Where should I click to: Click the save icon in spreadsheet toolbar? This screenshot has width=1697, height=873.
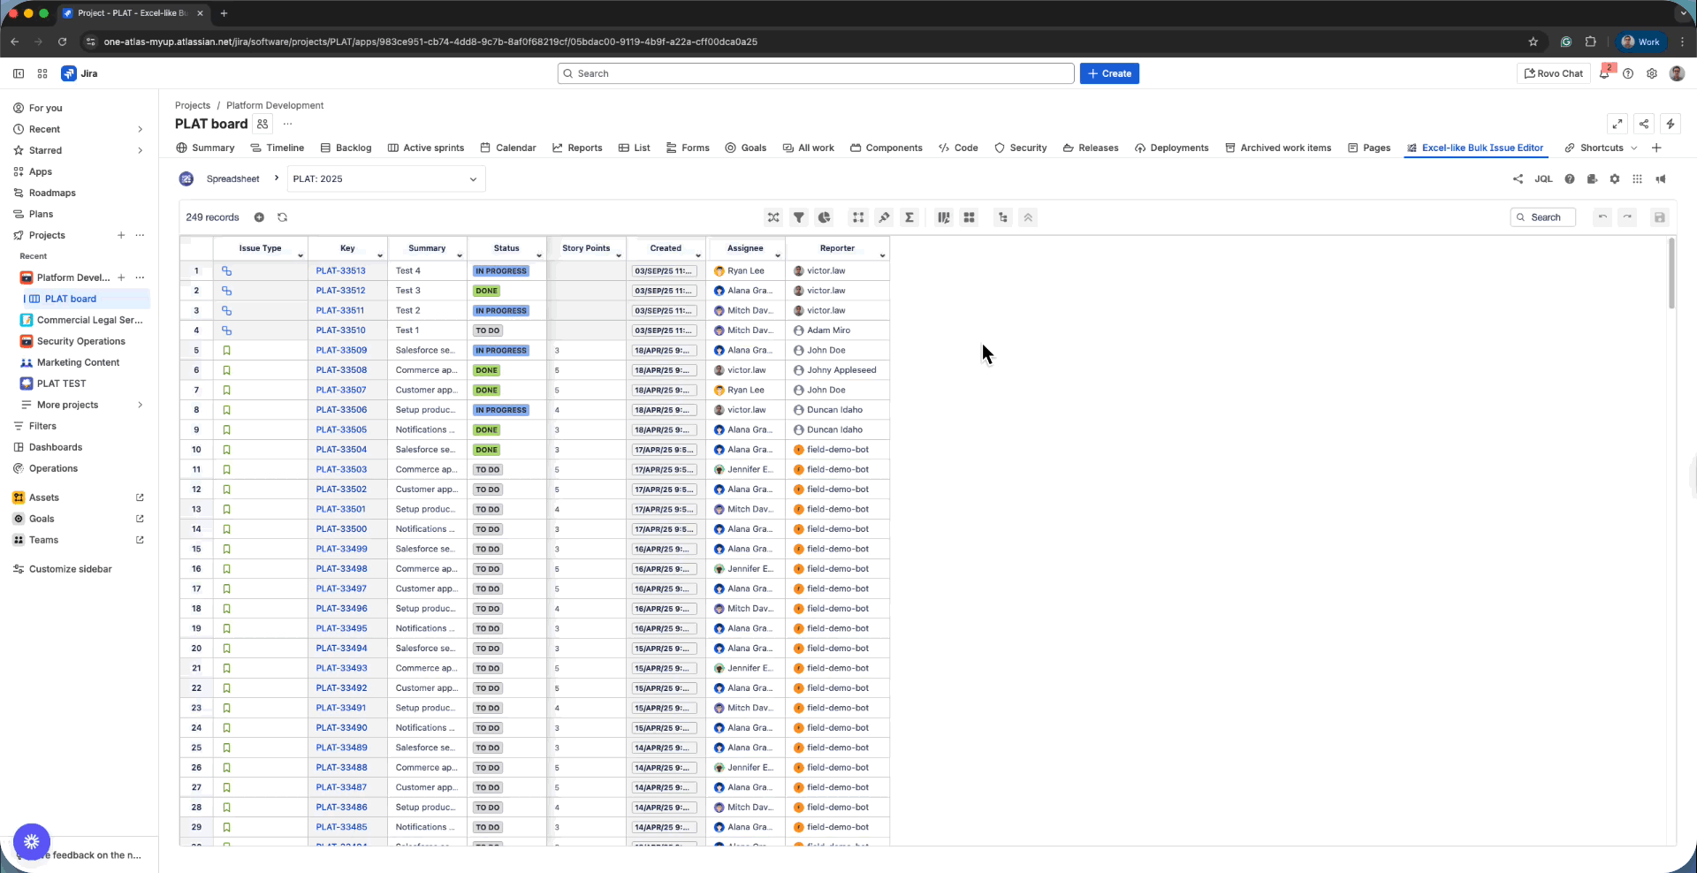point(1659,217)
